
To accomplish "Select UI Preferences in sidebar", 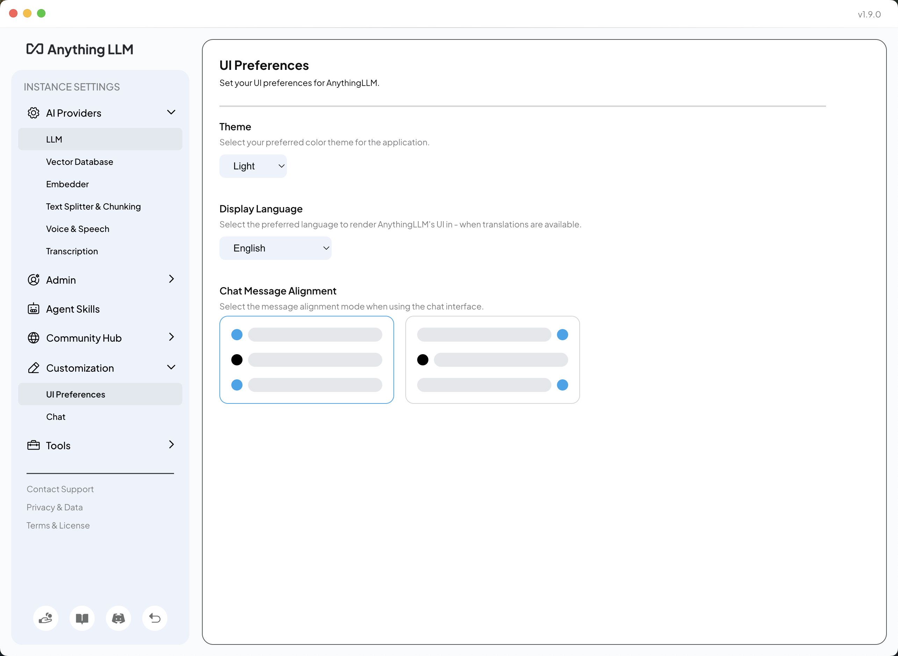I will [100, 394].
